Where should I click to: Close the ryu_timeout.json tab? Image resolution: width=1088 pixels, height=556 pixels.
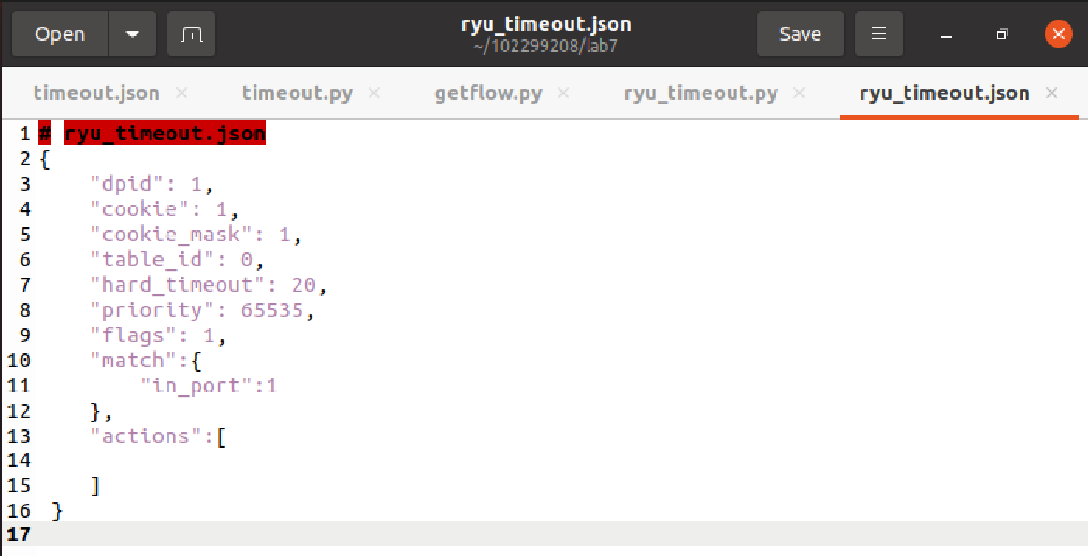[1052, 93]
